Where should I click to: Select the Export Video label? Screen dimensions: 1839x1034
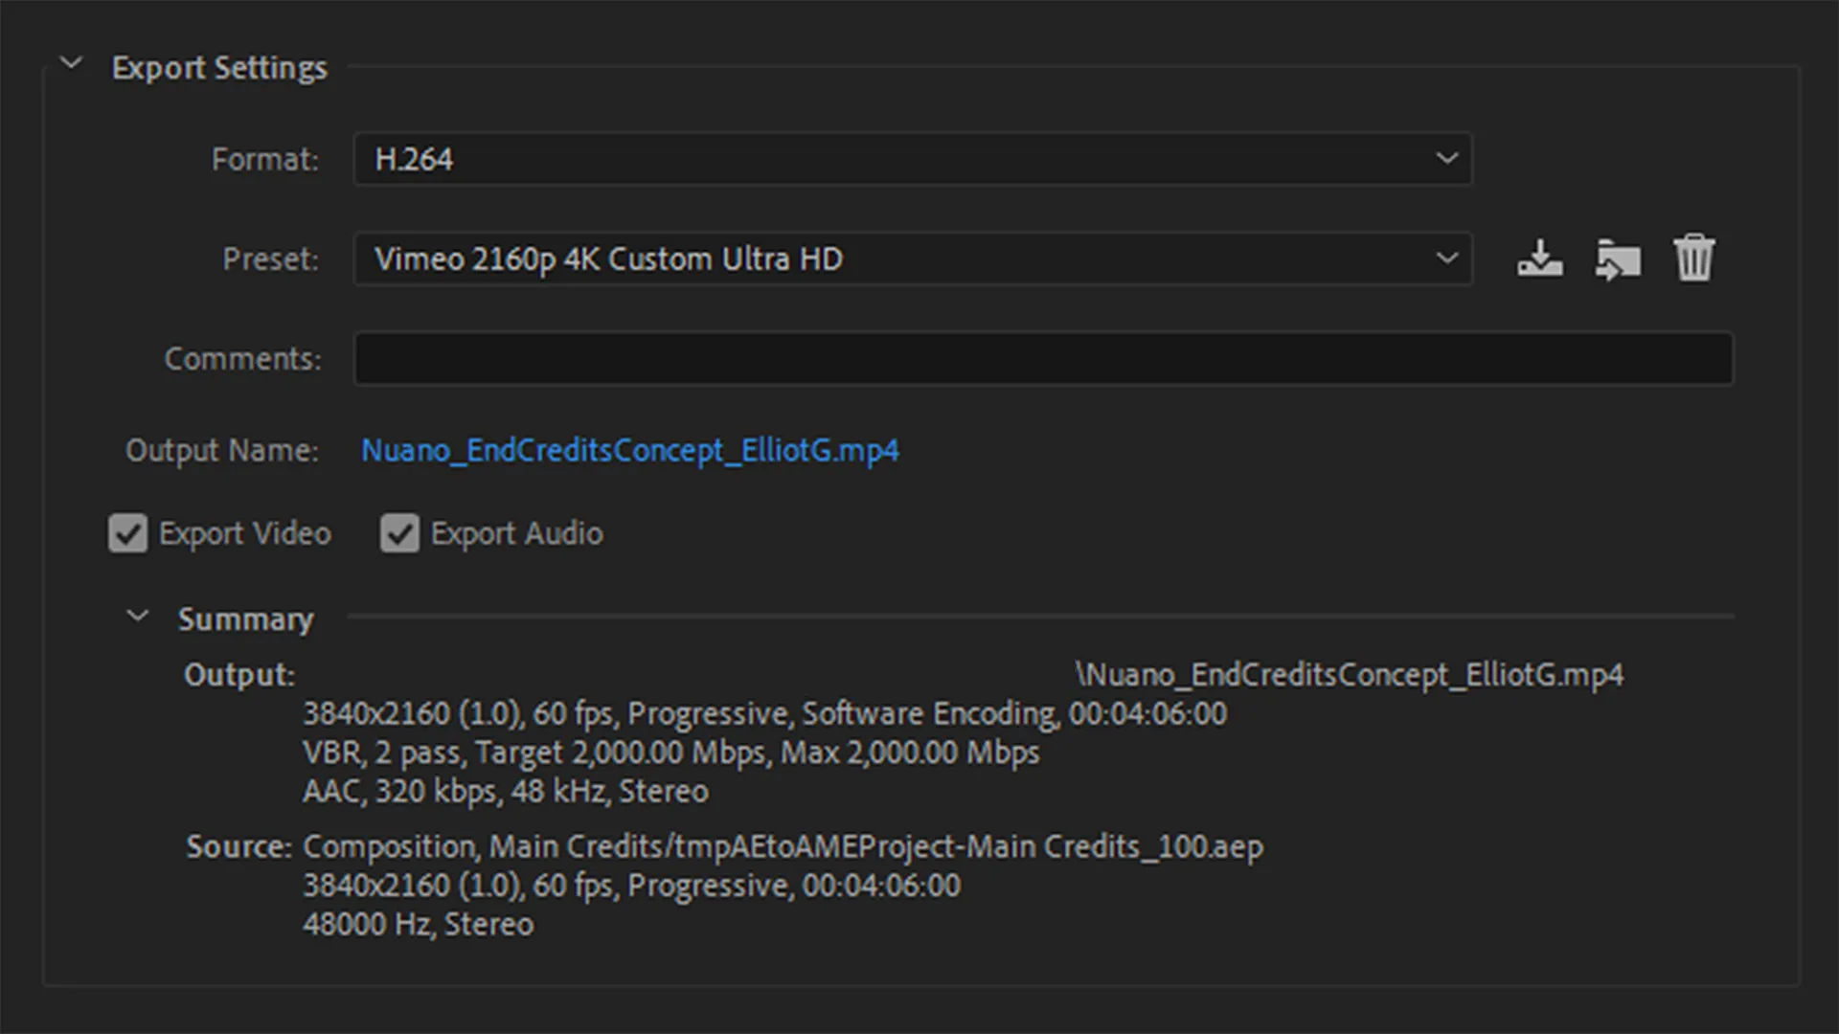coord(245,533)
